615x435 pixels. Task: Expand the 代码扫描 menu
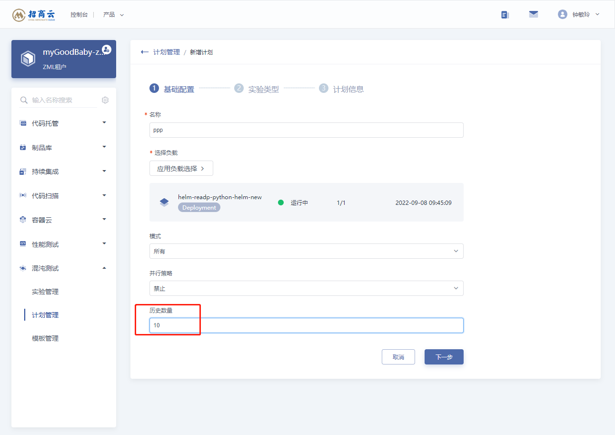point(104,195)
